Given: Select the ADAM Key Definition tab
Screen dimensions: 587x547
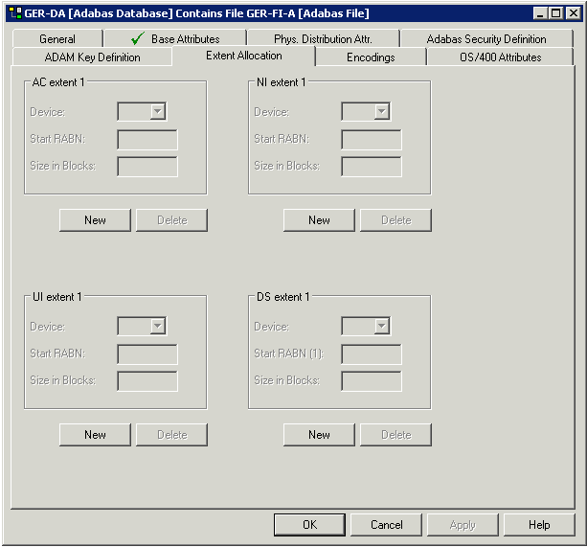Looking at the screenshot, I should pos(92,57).
